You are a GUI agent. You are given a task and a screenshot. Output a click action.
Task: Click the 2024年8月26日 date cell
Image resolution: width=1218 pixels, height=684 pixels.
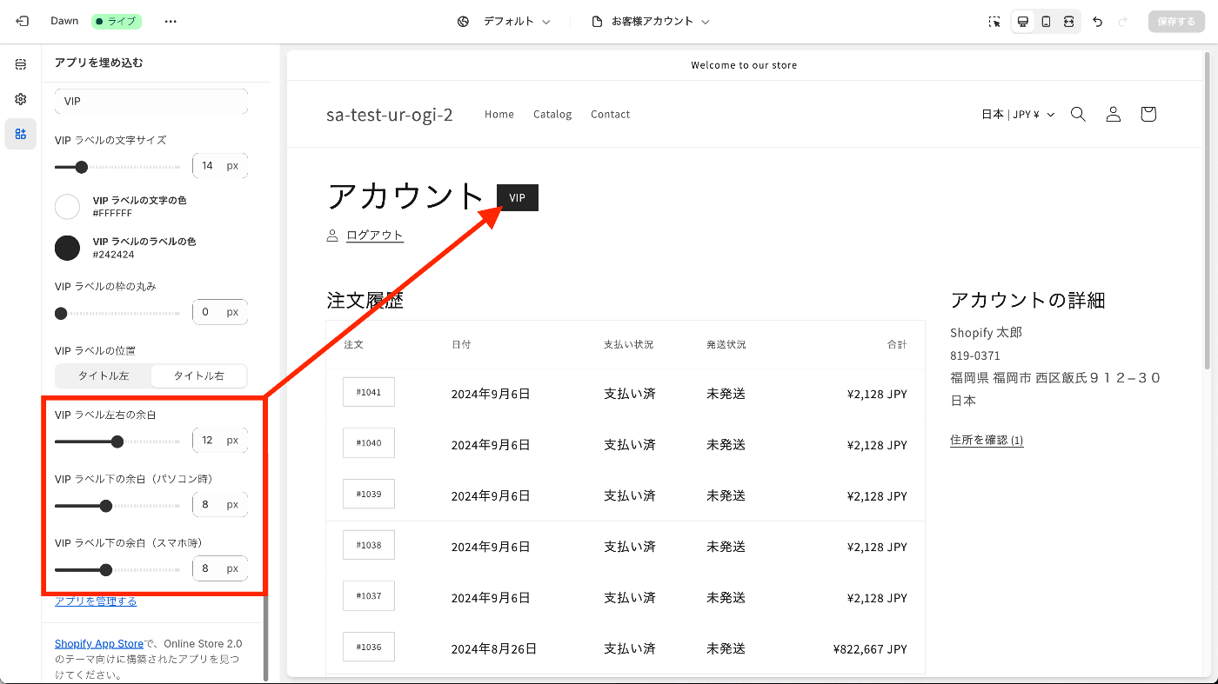494,648
